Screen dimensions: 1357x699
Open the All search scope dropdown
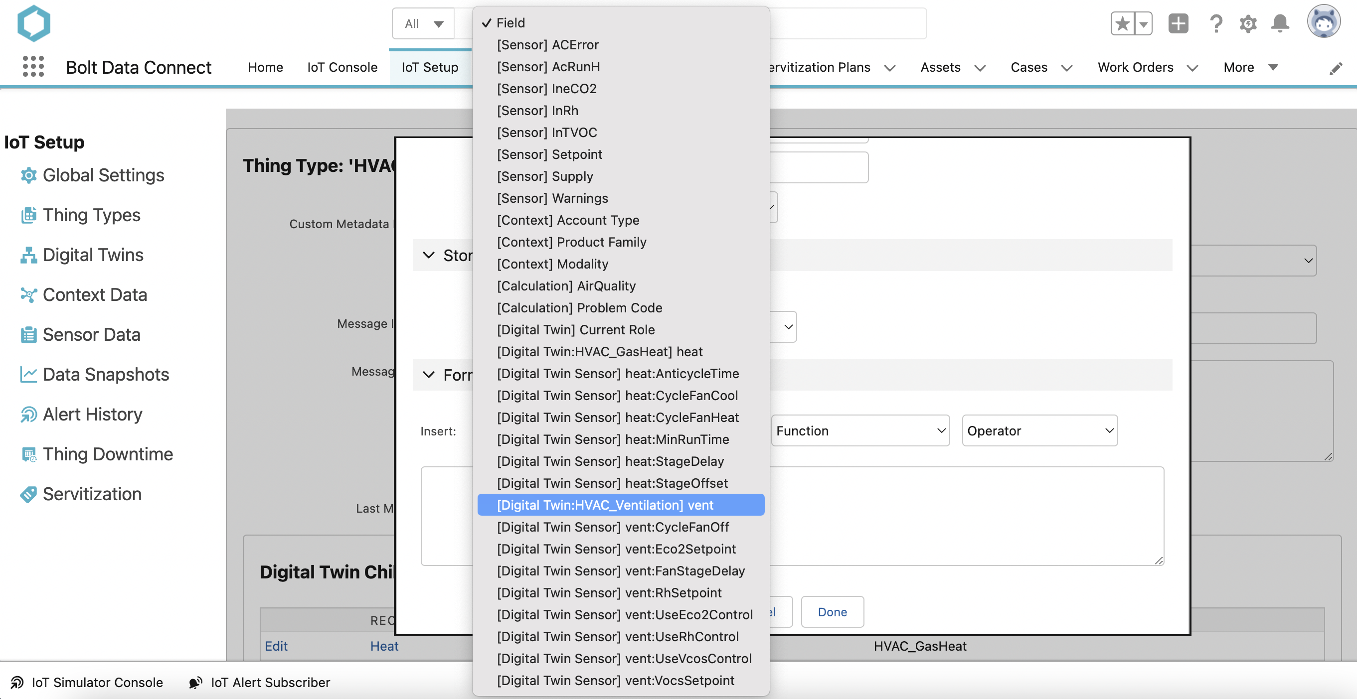[x=423, y=24]
